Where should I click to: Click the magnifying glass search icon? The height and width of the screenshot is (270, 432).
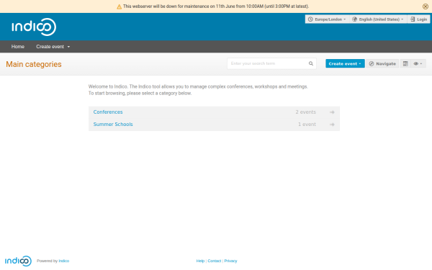[311, 63]
